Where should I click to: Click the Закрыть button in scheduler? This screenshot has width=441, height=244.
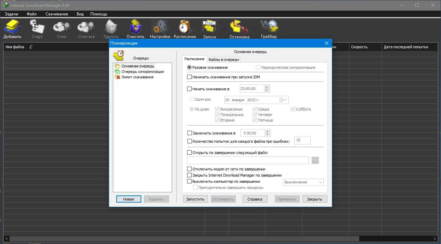pyautogui.click(x=315, y=199)
